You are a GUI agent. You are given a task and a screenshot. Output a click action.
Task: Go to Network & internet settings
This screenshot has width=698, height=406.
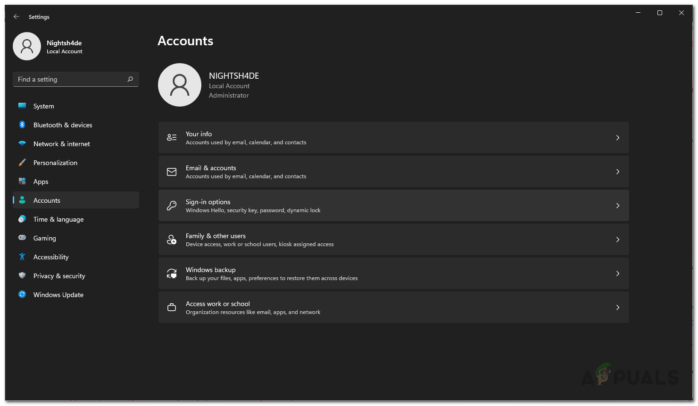click(x=62, y=144)
